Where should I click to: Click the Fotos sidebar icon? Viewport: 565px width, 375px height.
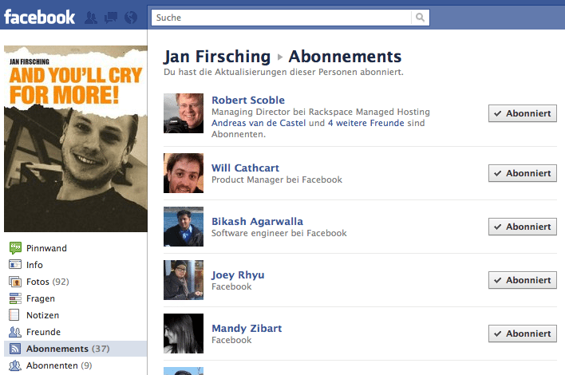coord(15,282)
